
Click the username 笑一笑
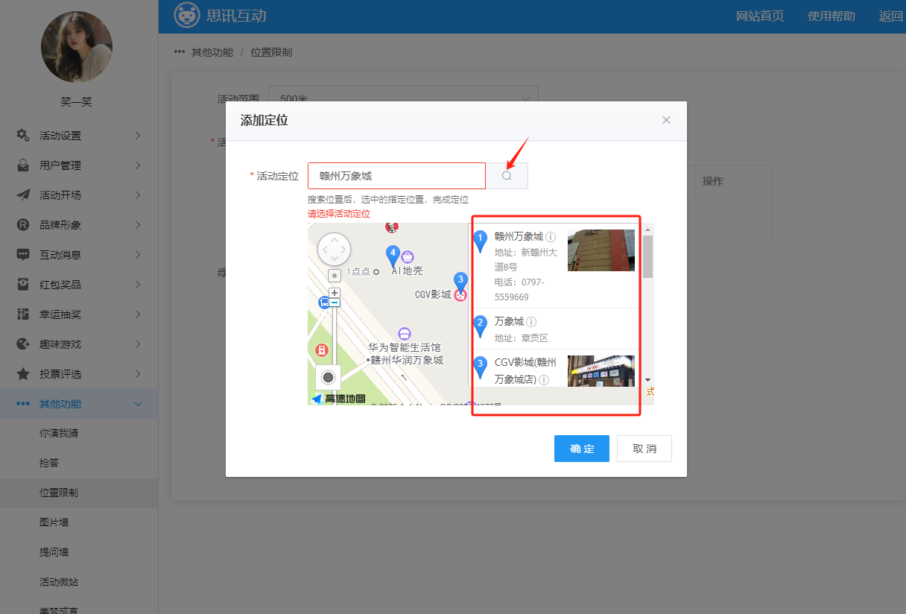[76, 102]
